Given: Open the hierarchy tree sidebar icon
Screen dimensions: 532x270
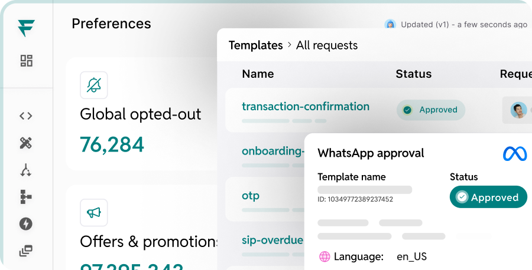Looking at the screenshot, I should click(26, 197).
